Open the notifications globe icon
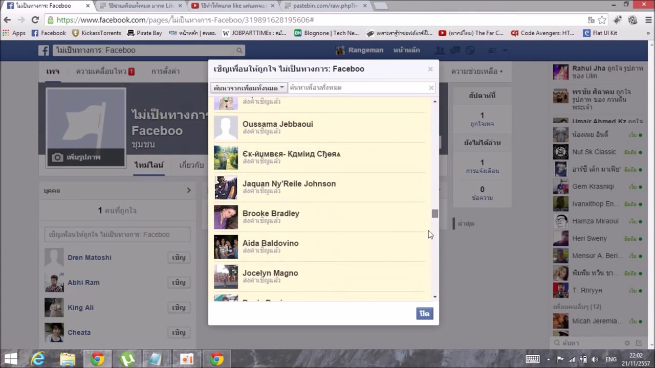655x368 pixels. (470, 50)
